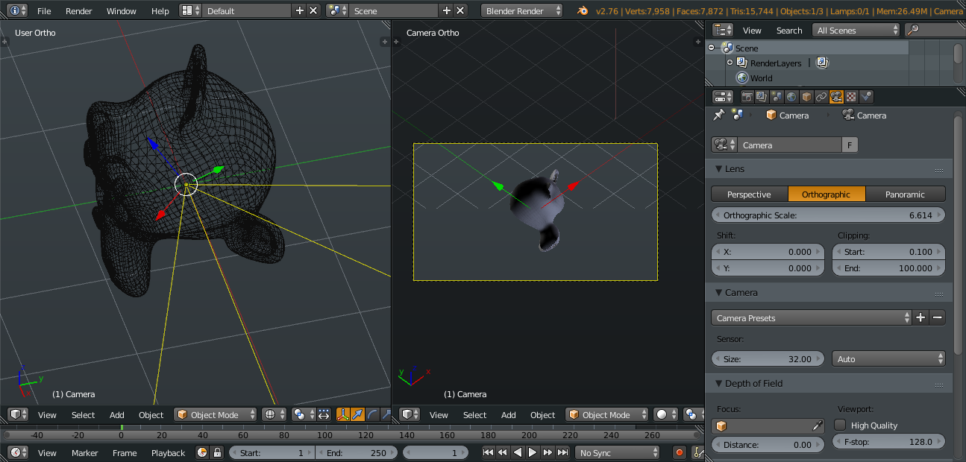Jump to the last frame in timeline

pos(562,452)
